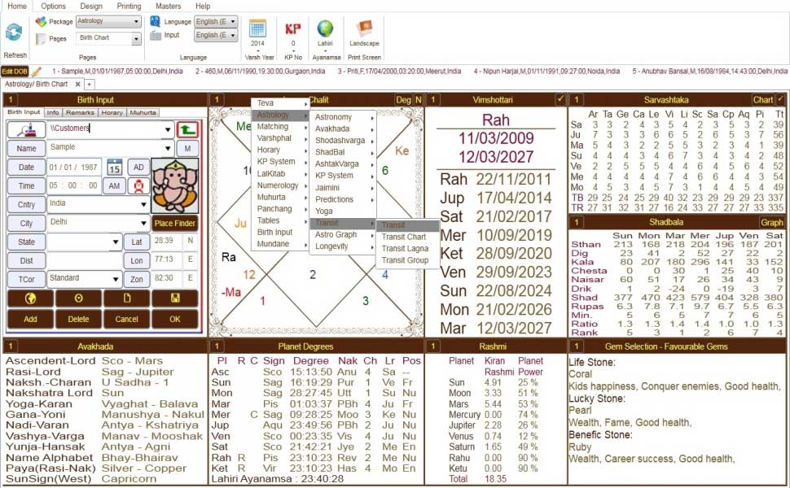Toggle the AM/PM button
The height and width of the screenshot is (488, 790).
[x=114, y=186]
